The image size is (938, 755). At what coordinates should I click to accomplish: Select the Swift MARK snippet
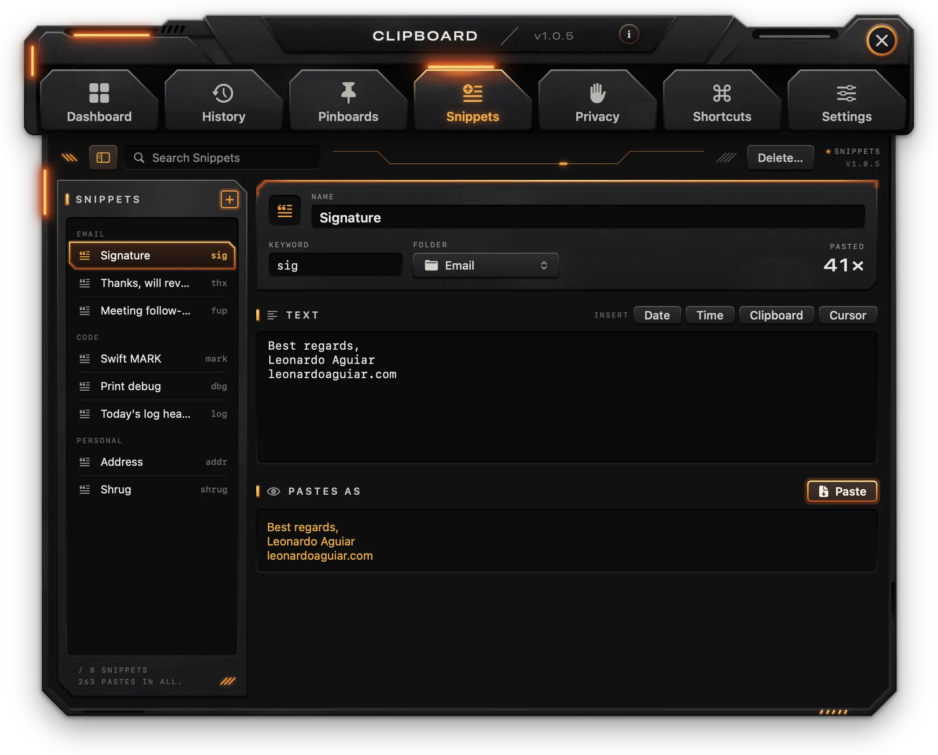(x=152, y=359)
